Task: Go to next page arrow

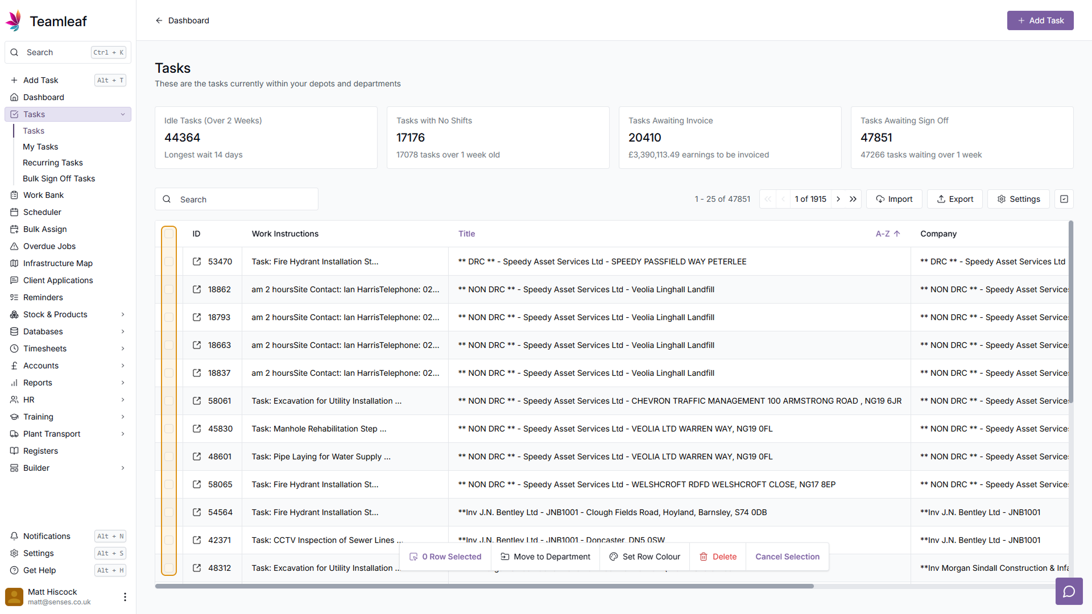Action: point(838,199)
